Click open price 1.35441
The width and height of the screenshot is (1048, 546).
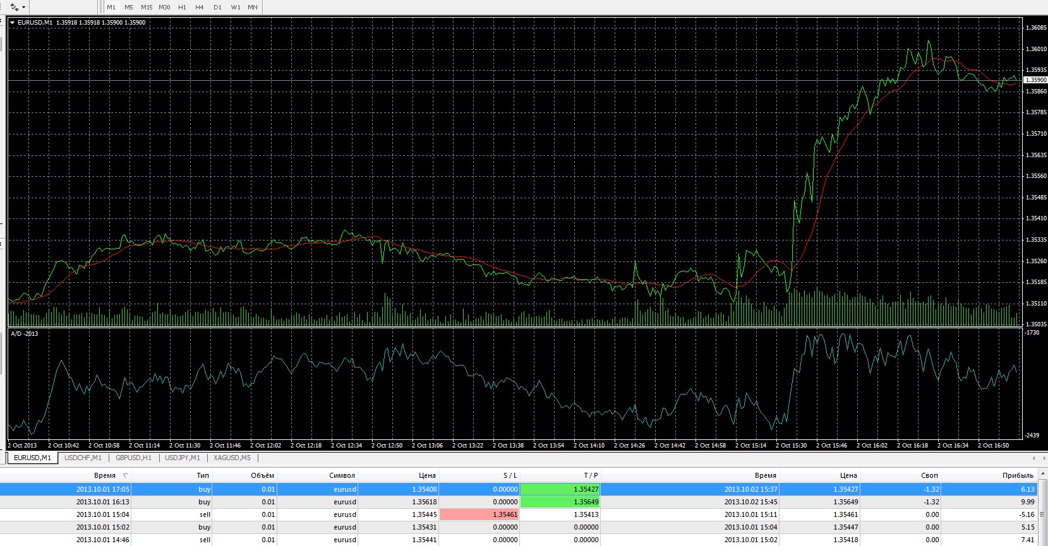(425, 540)
